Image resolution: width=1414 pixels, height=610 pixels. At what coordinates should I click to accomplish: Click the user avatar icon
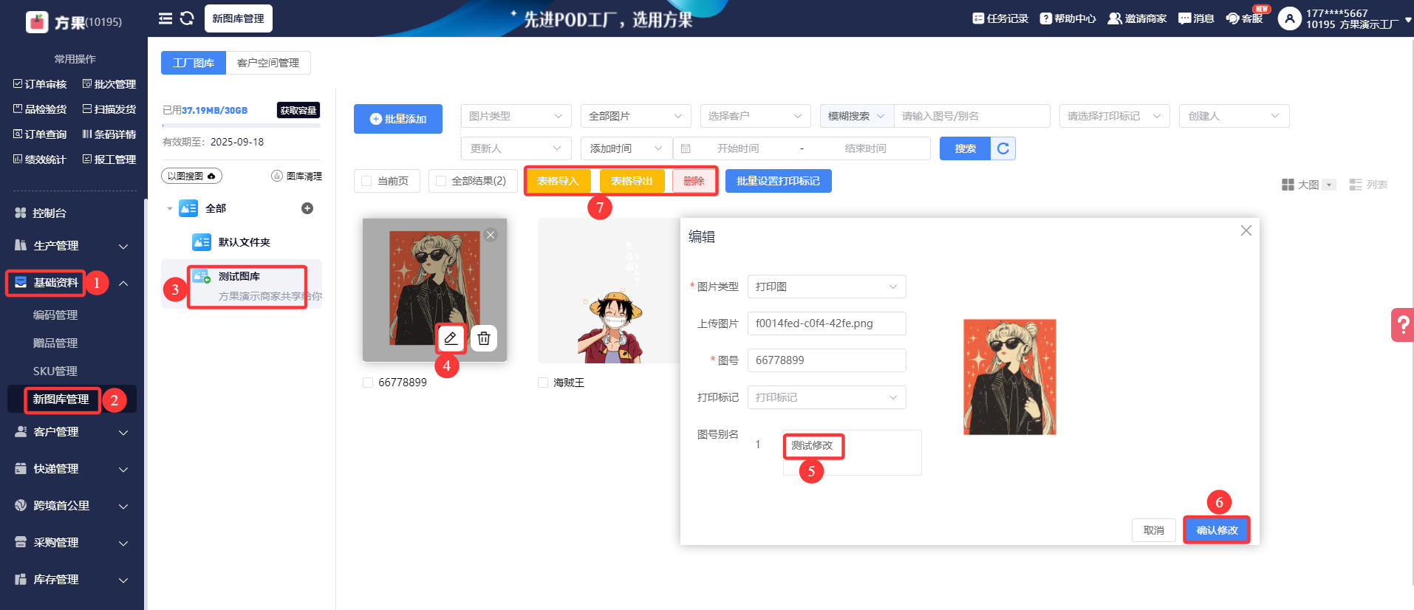coord(1289,18)
